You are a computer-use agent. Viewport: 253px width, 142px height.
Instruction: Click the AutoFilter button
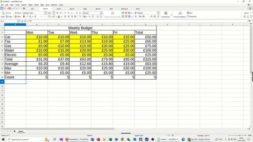[x=192, y=17]
